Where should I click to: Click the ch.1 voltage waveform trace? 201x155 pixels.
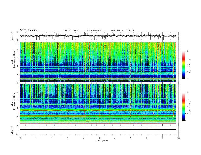pos(98,36)
